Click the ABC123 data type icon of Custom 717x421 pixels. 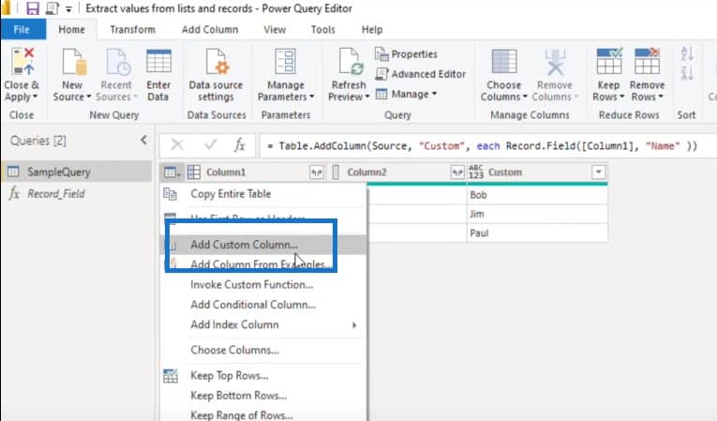tap(476, 173)
